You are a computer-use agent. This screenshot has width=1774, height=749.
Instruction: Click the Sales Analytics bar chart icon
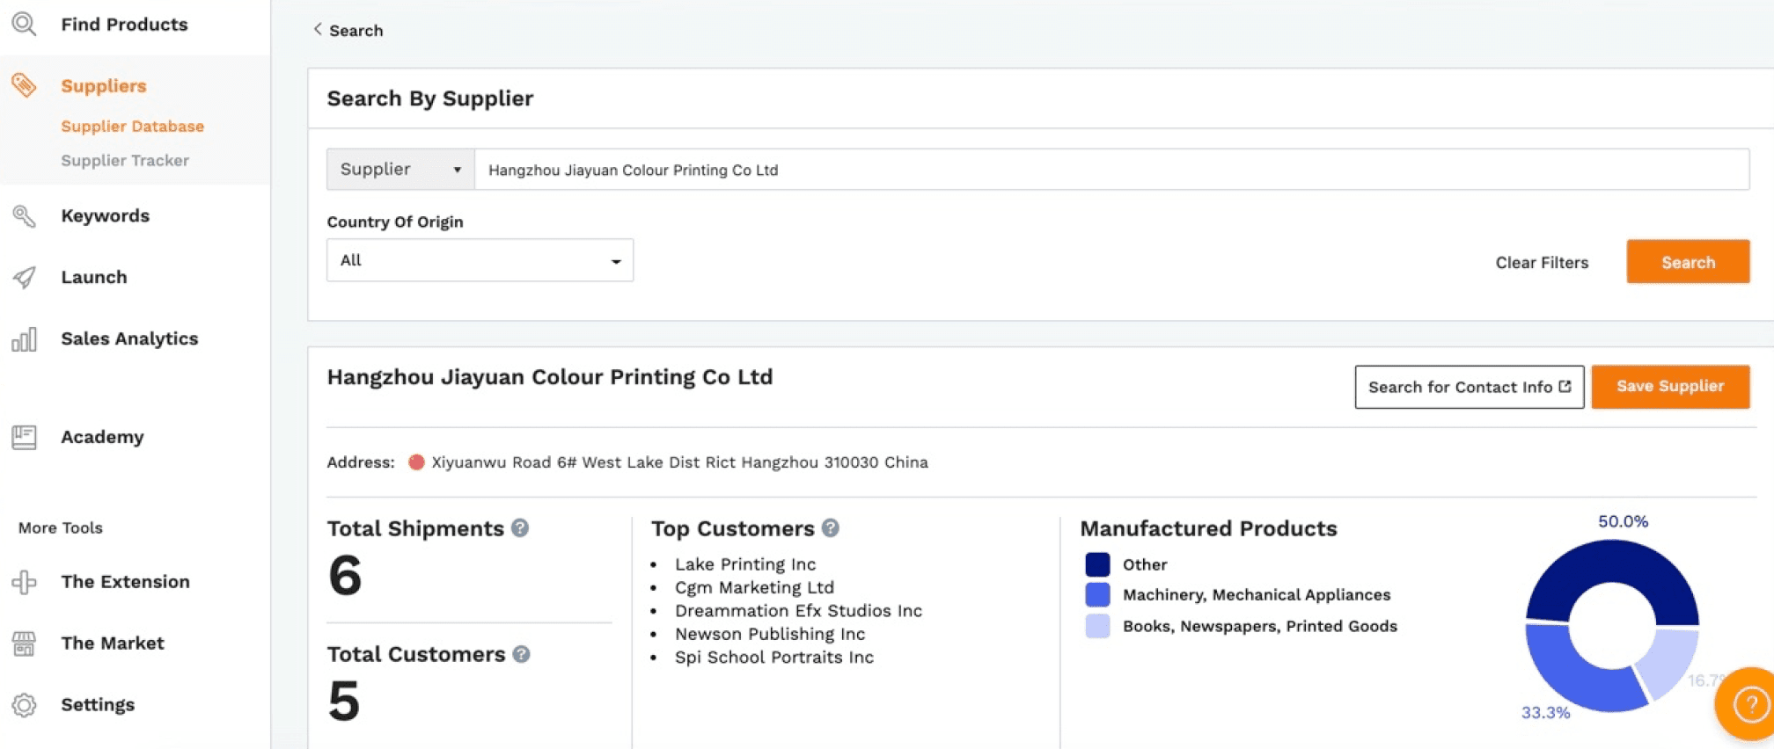click(x=24, y=339)
